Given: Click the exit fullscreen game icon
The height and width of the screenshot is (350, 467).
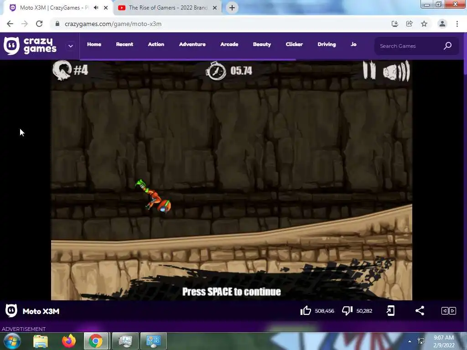Looking at the screenshot, I should (x=390, y=311).
